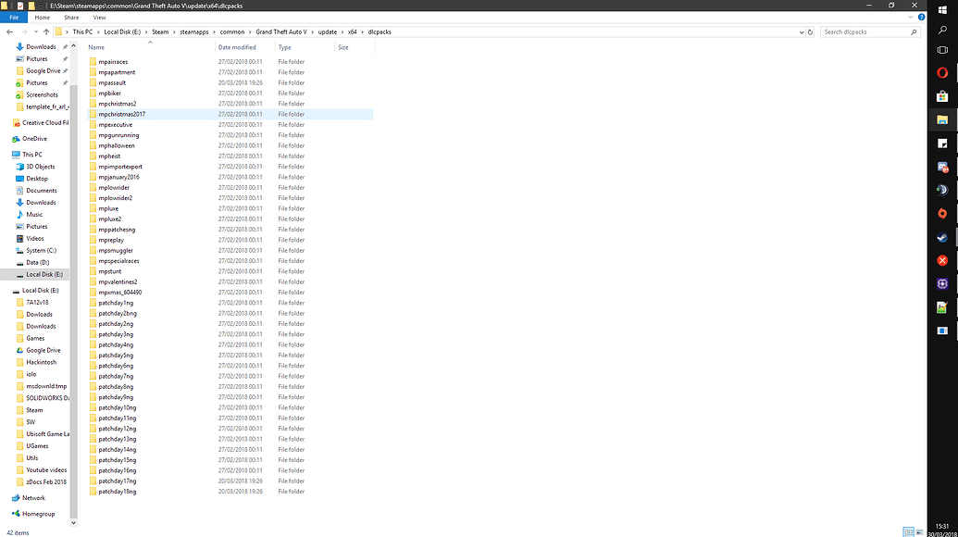Screen dimensions: 958x537
Task: Open Microsoft Store from the taskbar
Action: click(943, 95)
